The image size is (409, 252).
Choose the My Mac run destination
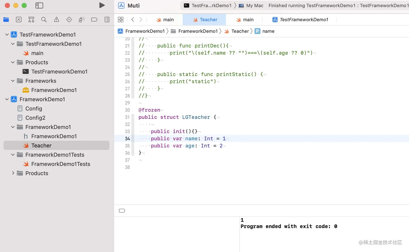point(251,5)
